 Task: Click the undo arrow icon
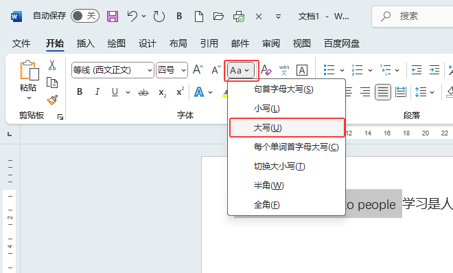[132, 17]
